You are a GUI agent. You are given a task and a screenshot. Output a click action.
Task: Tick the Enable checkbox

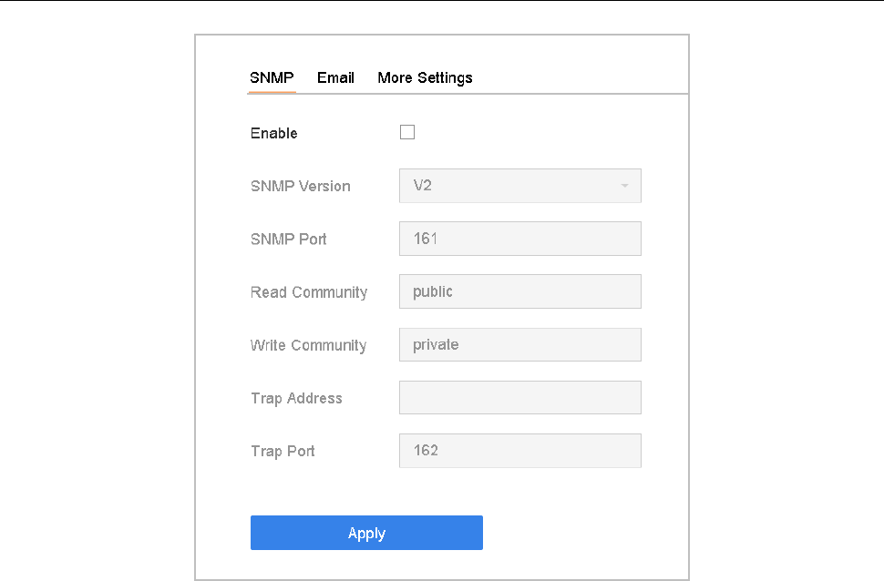407,133
